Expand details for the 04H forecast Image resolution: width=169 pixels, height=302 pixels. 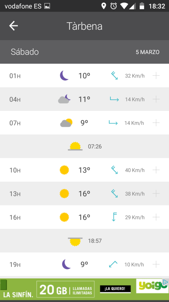(x=156, y=99)
